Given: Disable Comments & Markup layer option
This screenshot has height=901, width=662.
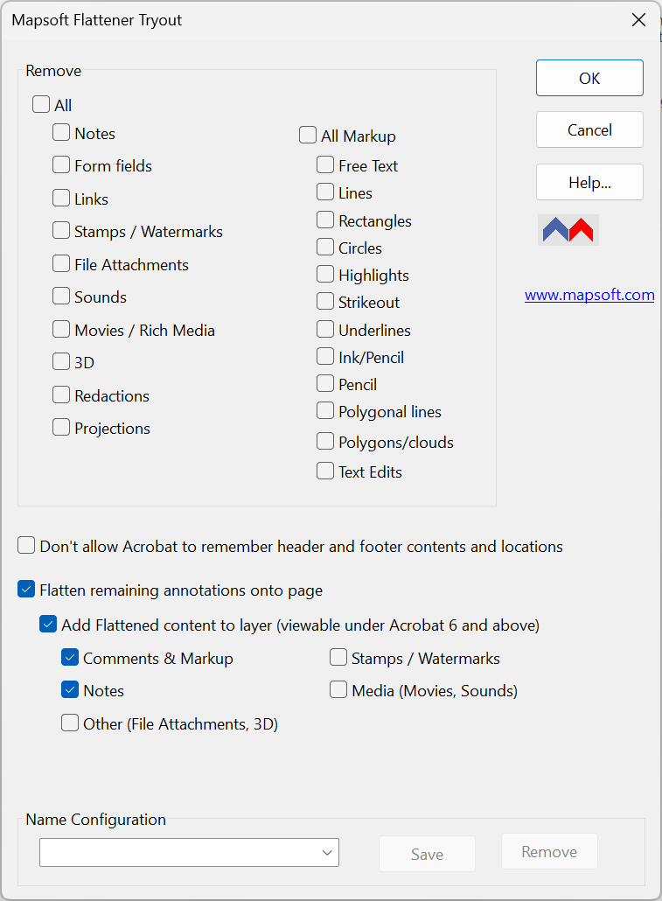Looking at the screenshot, I should point(69,657).
